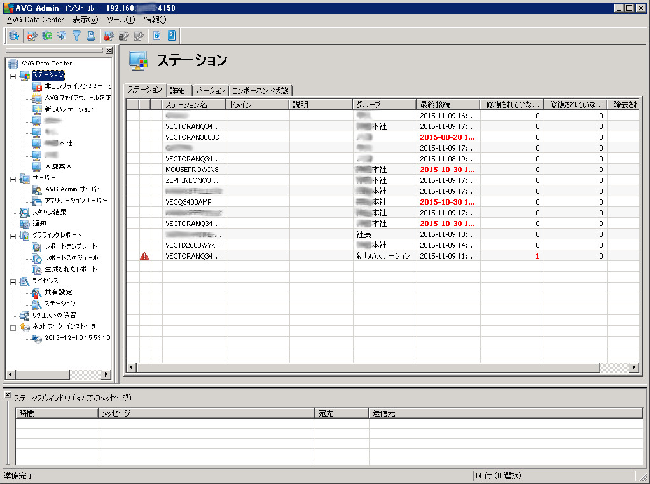Click the 非コンプライアンスステーション tree icon

point(37,86)
